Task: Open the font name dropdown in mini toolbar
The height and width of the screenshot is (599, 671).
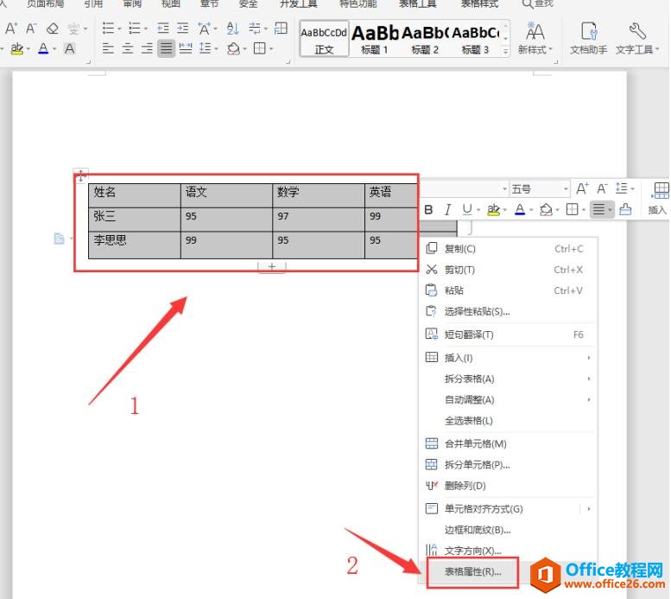Action: [504, 189]
